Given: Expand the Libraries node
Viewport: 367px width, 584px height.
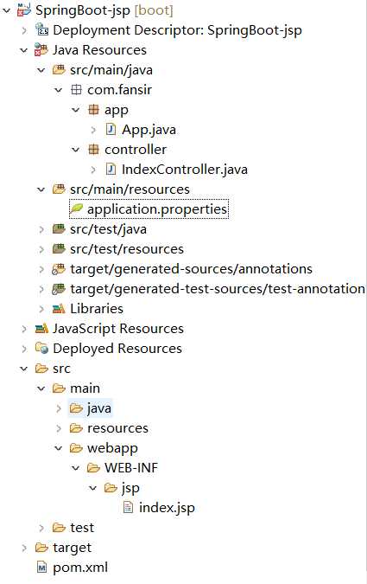Looking at the screenshot, I should (x=41, y=309).
